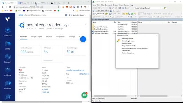Open the mail notifications icon in Vultr
Viewport: 183px width, 103px height.
(66, 15)
